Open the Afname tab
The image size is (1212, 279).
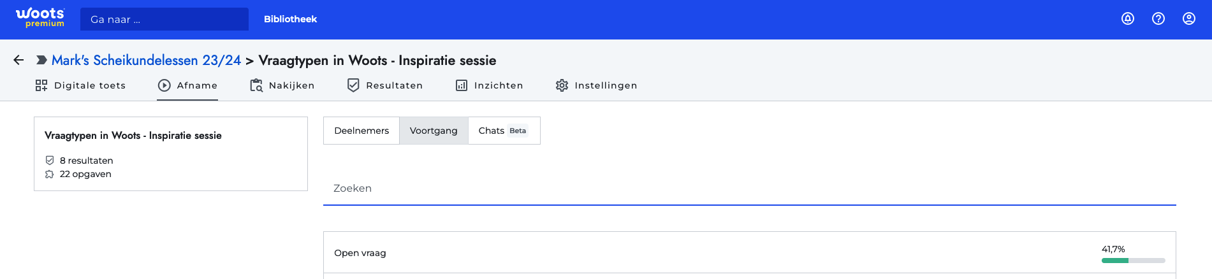[x=188, y=85]
